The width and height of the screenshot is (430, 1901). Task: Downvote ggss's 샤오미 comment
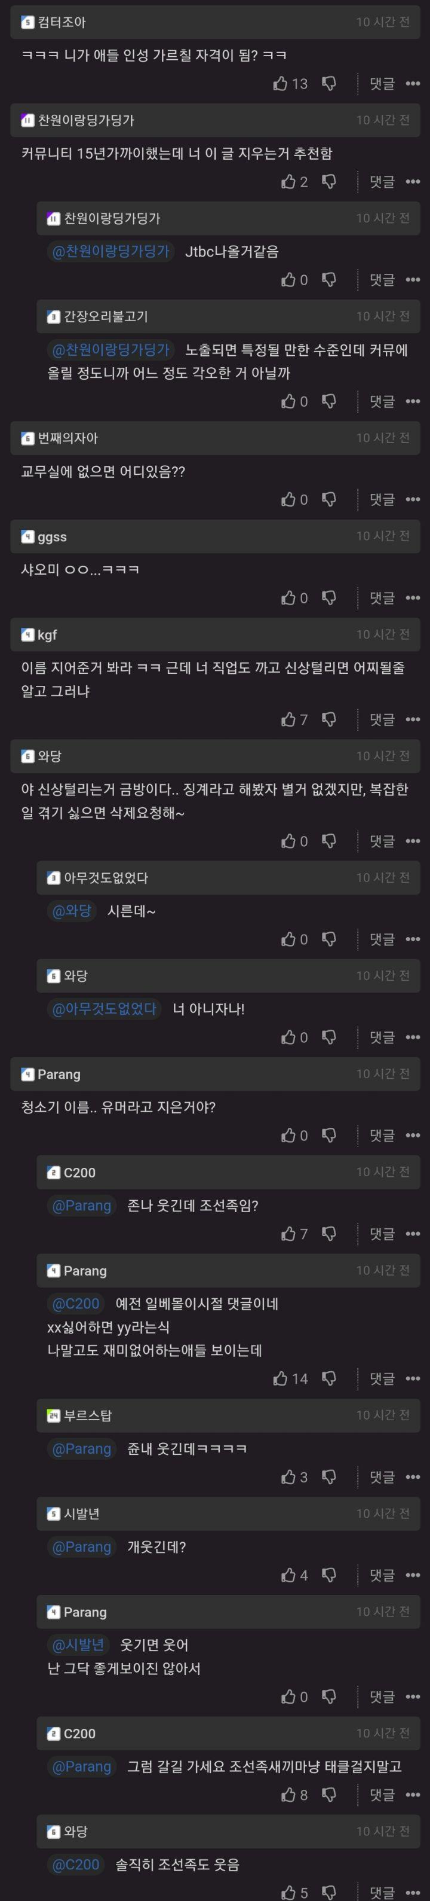(329, 598)
